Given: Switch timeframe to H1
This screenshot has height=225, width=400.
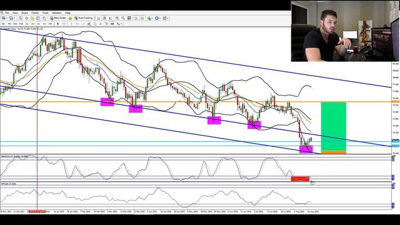Looking at the screenshot, I should tap(27, 24).
